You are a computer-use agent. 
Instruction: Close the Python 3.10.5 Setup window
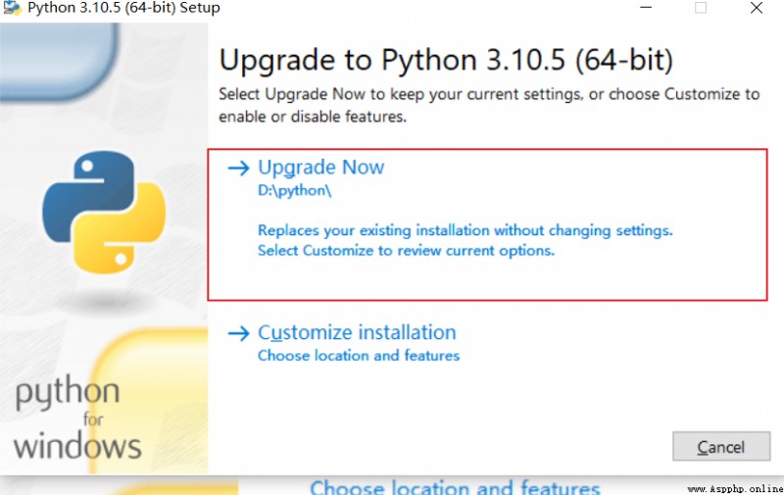(x=757, y=8)
